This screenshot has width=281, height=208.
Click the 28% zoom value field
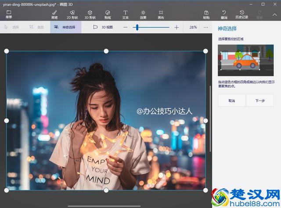pos(193,27)
